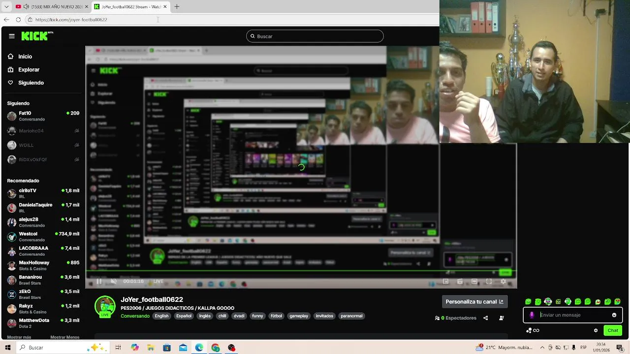Open Siguiendo in the sidebar

click(26, 83)
